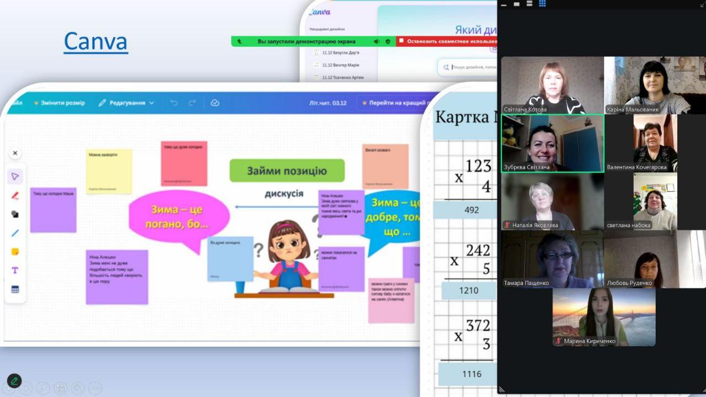The width and height of the screenshot is (706, 397).
Task: Choose the red marker drawing tool
Action: click(15, 195)
